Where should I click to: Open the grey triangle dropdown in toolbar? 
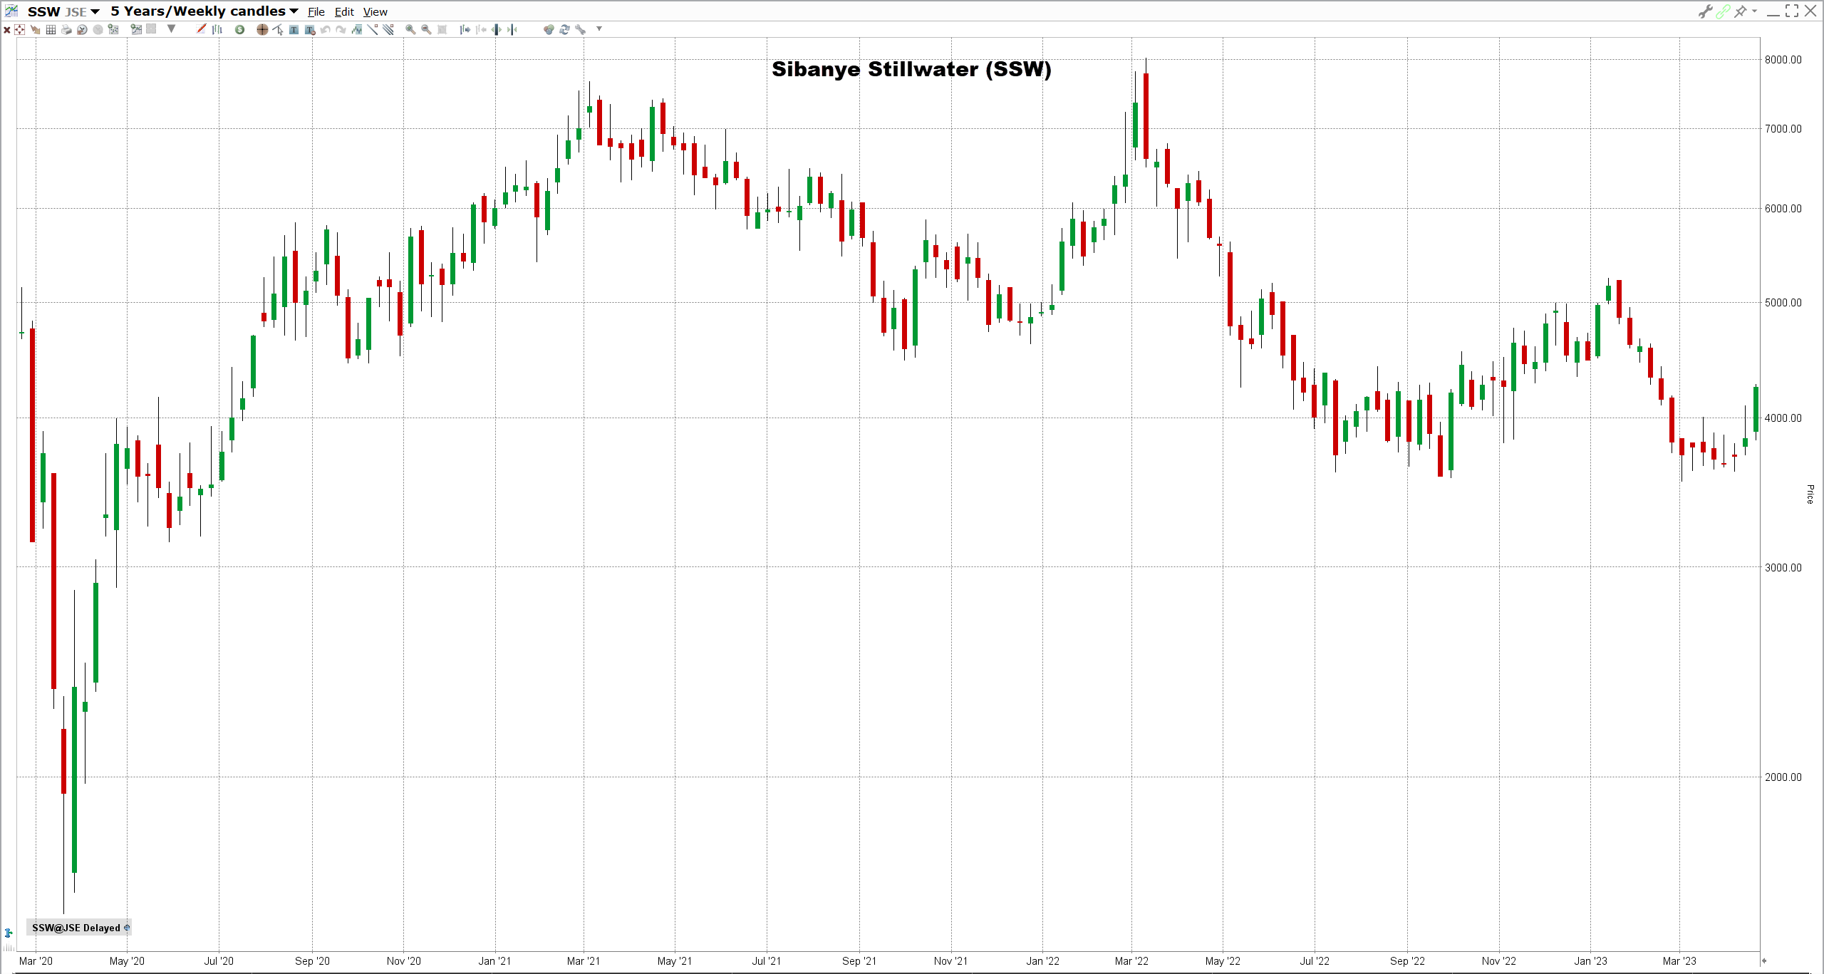tap(171, 29)
